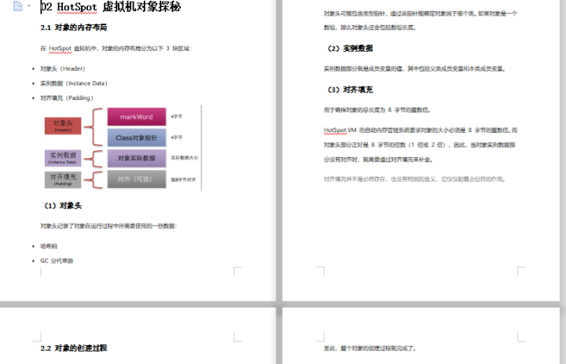Click the line starting '分没有对齐时'

(378, 160)
